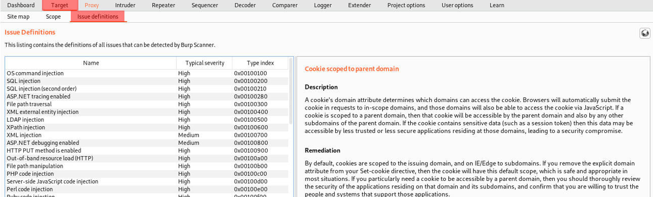The height and width of the screenshot is (197, 653).
Task: Switch to the Extender tab
Action: [x=359, y=5]
